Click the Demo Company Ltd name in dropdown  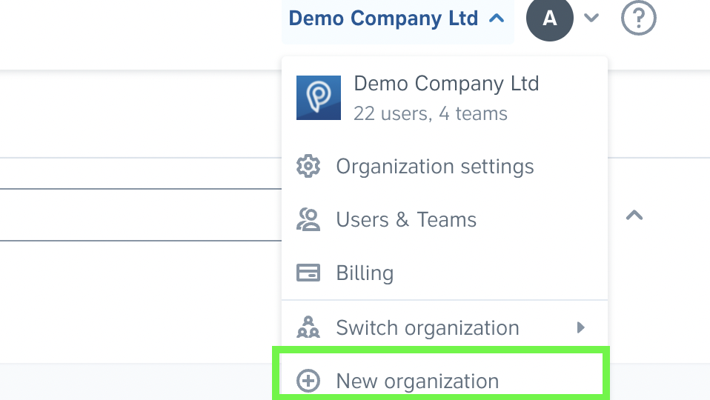point(446,84)
